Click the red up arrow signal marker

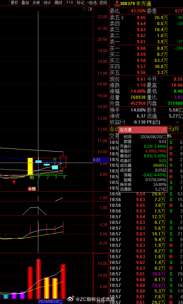(14, 182)
